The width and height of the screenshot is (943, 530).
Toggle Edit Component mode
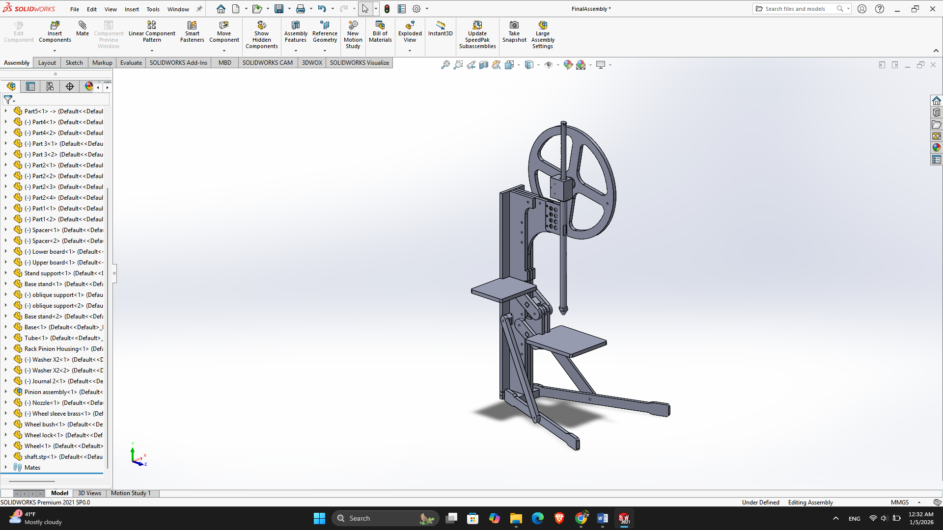(19, 30)
